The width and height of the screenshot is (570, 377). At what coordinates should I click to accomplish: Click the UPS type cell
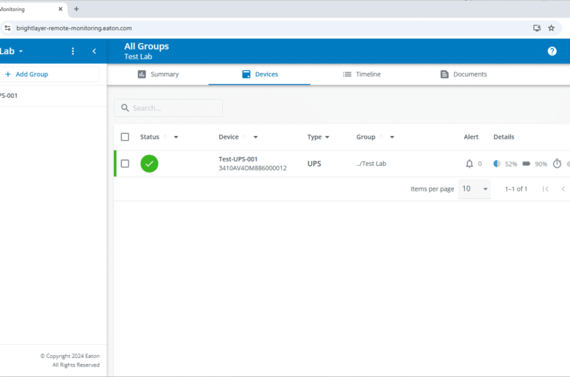tap(314, 164)
